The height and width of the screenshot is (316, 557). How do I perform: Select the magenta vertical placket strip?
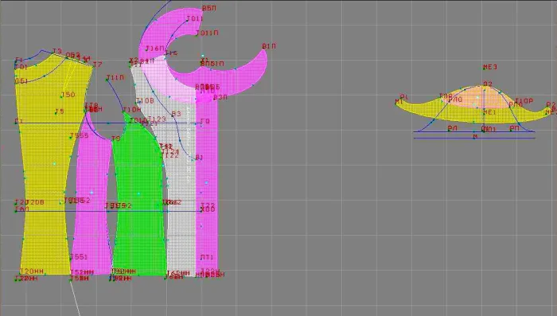click(x=206, y=185)
